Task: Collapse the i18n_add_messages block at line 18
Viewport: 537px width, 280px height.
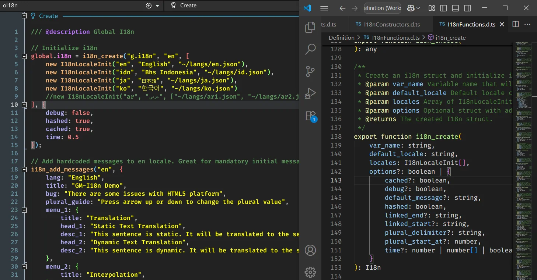Action: pyautogui.click(x=24, y=170)
